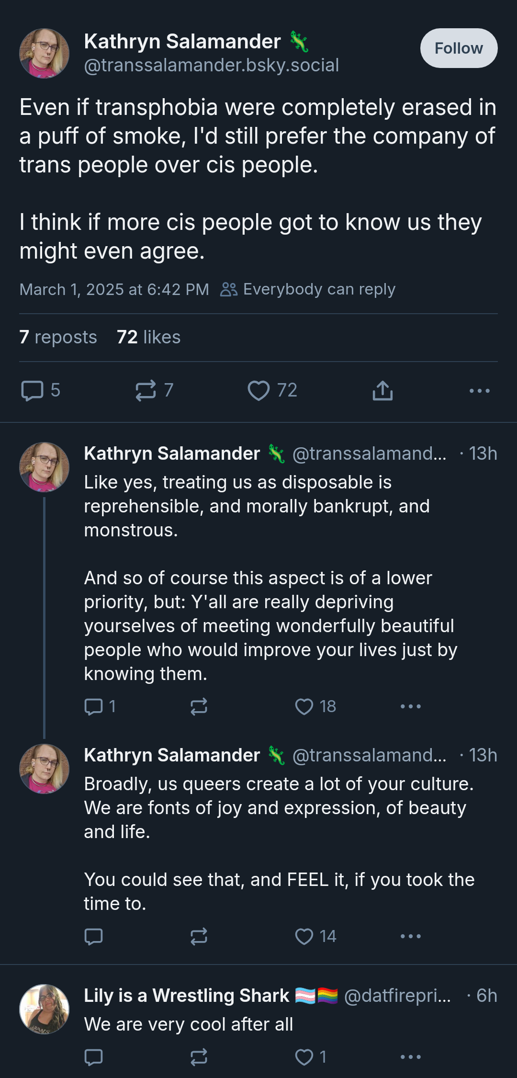
Task: Open more options for main post
Action: (x=479, y=391)
